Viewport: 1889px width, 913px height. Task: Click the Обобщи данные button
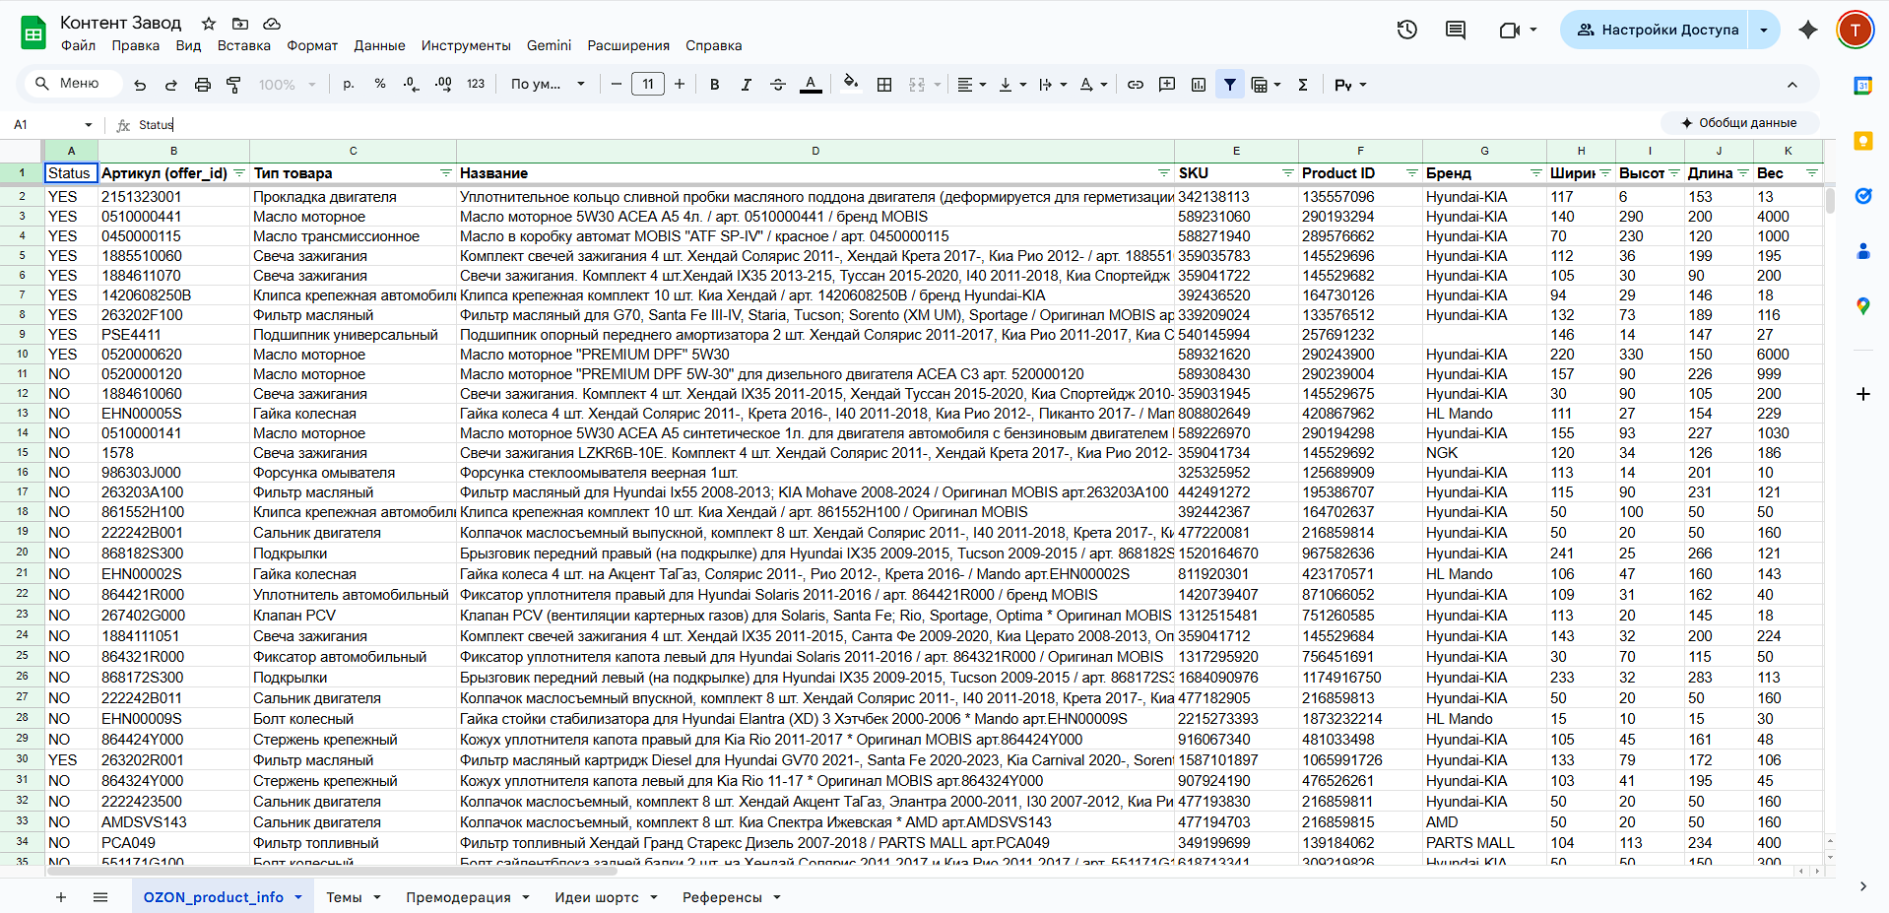(x=1739, y=123)
